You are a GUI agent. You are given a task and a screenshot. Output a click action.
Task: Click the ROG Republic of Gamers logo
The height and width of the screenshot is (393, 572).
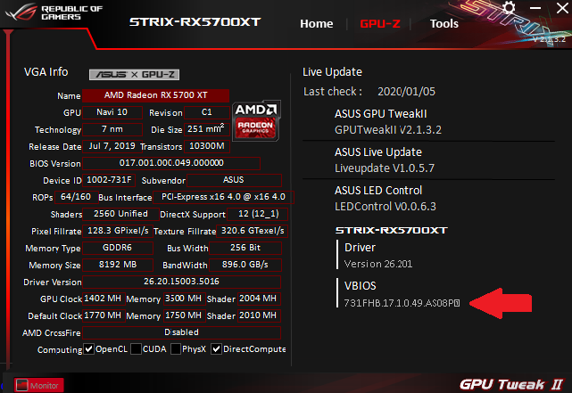[x=54, y=12]
